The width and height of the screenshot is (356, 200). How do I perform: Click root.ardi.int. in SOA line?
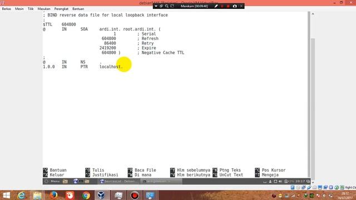(140, 29)
